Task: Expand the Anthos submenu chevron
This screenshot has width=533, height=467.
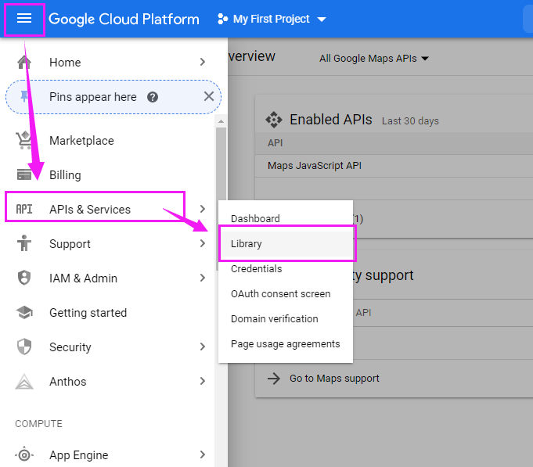Action: point(203,381)
